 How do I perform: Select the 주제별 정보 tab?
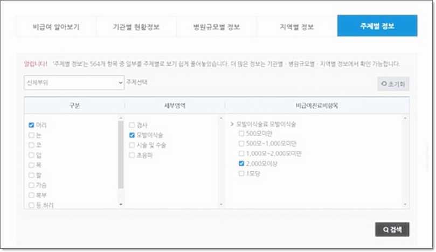(x=377, y=26)
